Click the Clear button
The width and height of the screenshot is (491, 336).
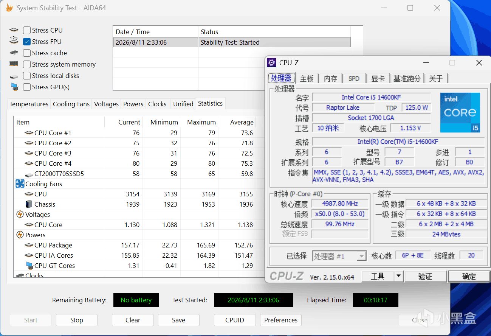(x=133, y=320)
